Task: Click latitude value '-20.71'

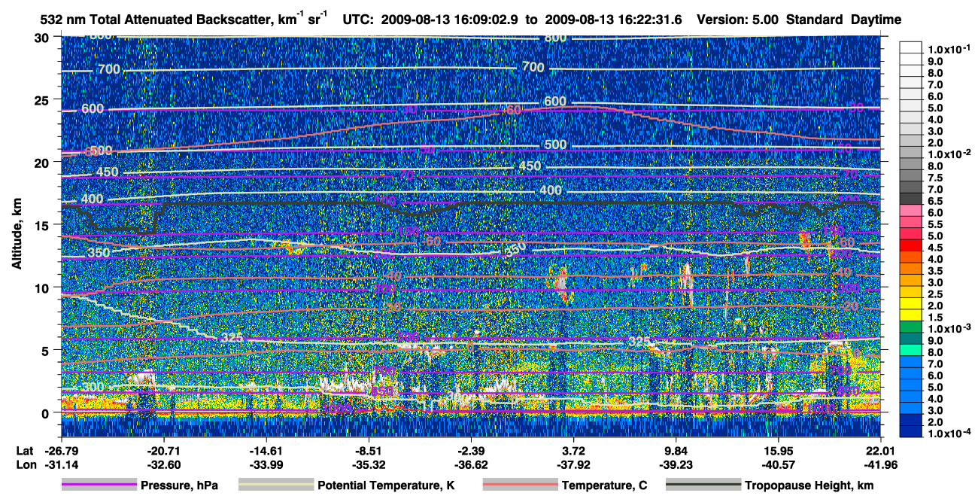Action: 163,450
